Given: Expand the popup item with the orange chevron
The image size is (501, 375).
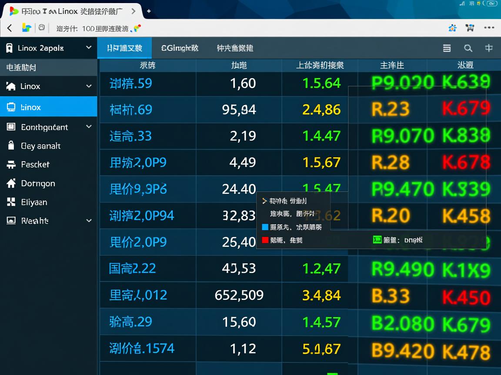Looking at the screenshot, I should tap(264, 201).
